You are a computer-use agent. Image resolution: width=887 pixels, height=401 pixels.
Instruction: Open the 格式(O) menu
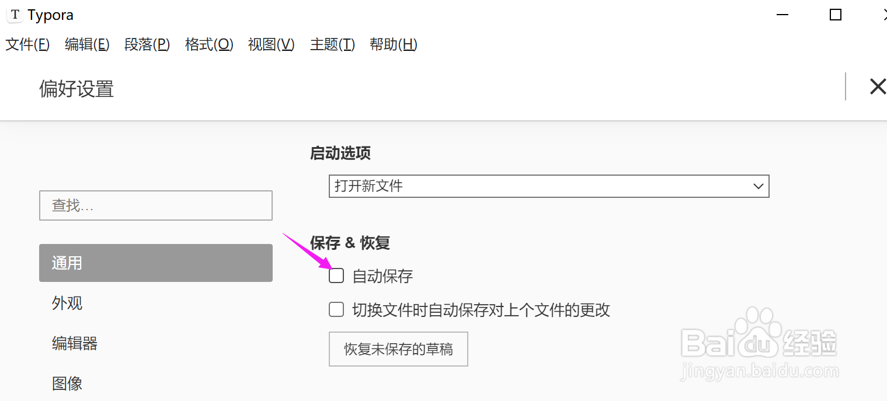[x=209, y=44]
